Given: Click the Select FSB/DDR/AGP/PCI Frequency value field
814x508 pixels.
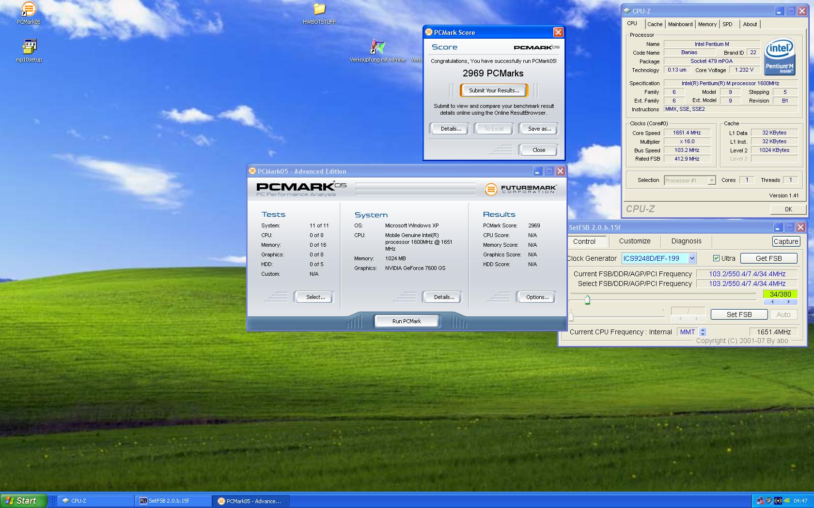Looking at the screenshot, I should coord(747,284).
